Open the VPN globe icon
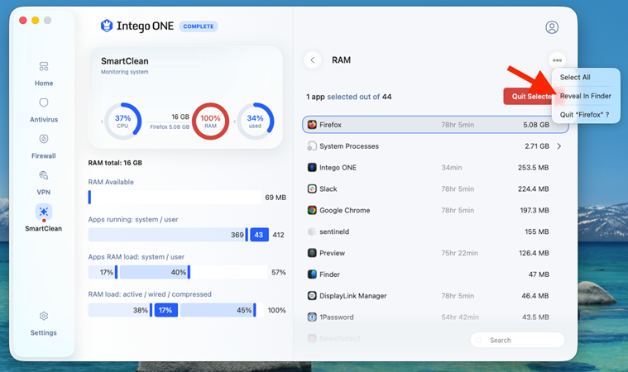This screenshot has width=628, height=372. [x=44, y=175]
